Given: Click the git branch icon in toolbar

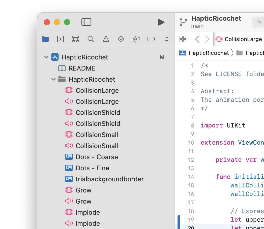Looking at the screenshot, I should (x=183, y=22).
